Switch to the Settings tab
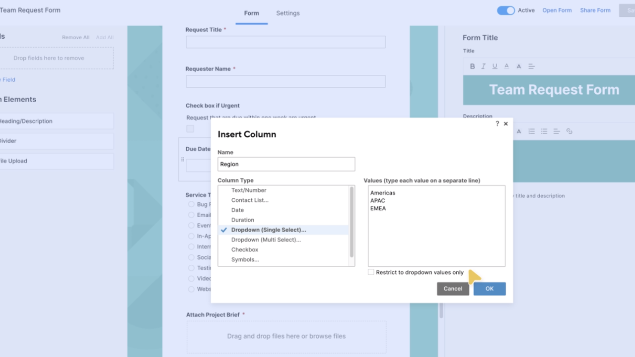Screen dimensions: 635x357 [x=287, y=13]
